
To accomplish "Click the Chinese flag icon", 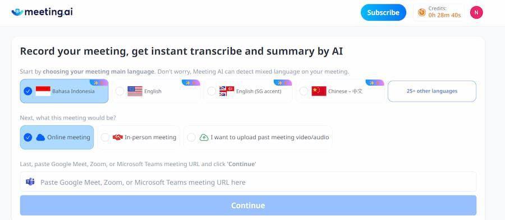I will tap(319, 91).
